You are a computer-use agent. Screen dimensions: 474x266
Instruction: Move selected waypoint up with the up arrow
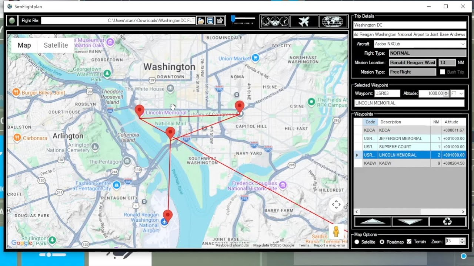[x=373, y=221]
